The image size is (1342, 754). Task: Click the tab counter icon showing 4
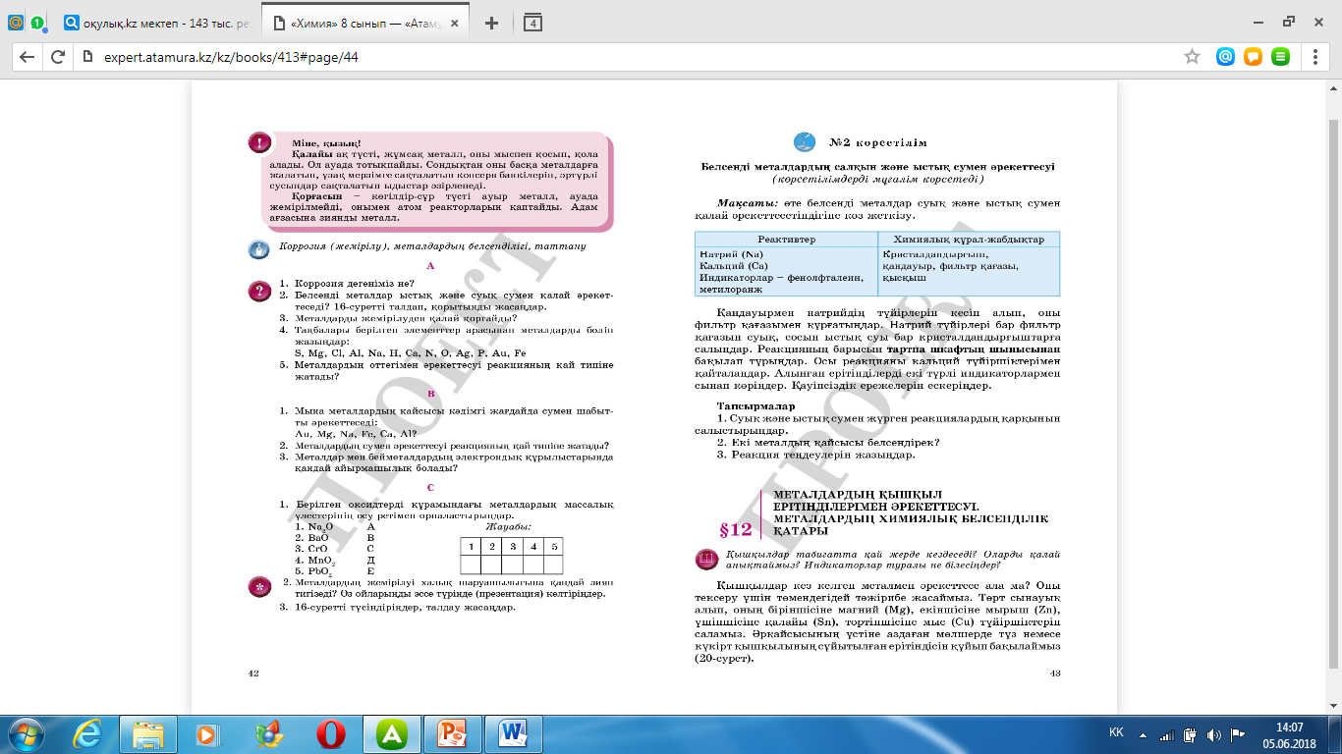(x=532, y=23)
